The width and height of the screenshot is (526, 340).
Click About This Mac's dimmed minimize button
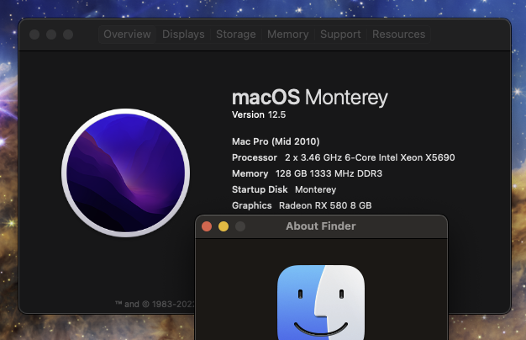click(x=51, y=35)
